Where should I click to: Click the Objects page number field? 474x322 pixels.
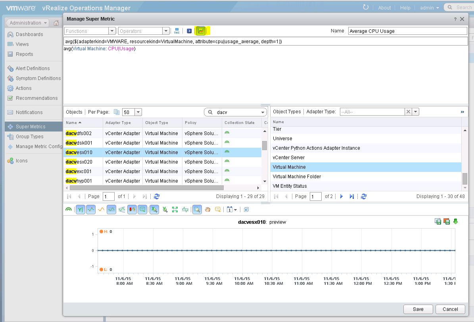pos(109,196)
